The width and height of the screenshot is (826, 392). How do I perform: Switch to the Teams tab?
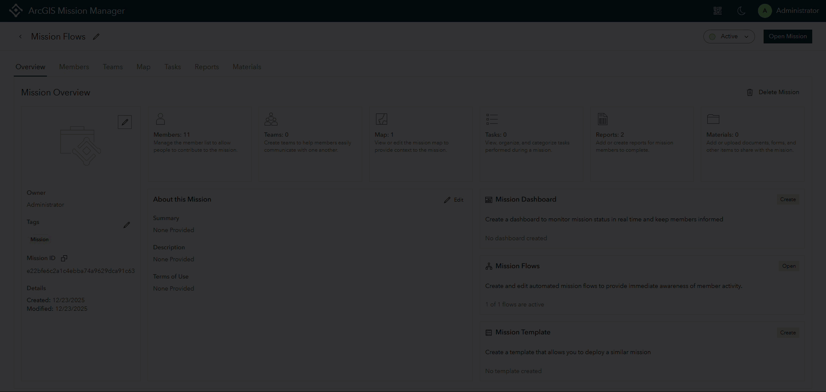pyautogui.click(x=113, y=67)
